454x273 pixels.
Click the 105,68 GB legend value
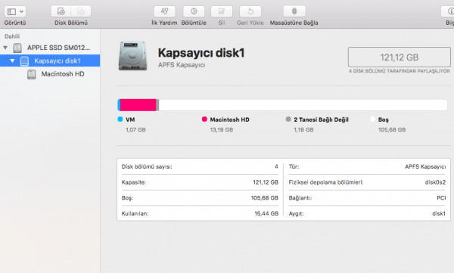tap(392, 130)
